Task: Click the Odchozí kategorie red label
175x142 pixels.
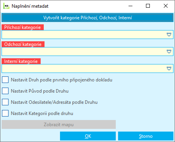Action: [x=23, y=44]
